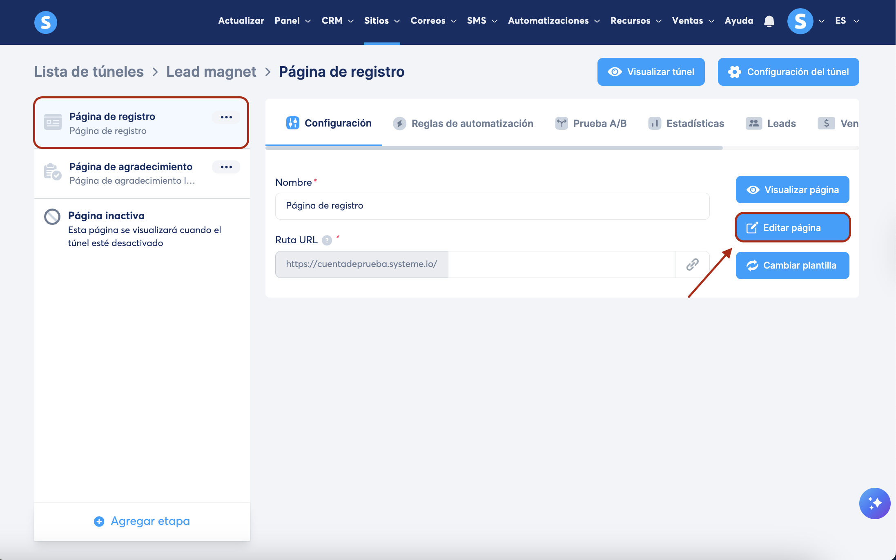Click the Cambiar plantilla button
This screenshot has width=896, height=560.
[x=792, y=265]
